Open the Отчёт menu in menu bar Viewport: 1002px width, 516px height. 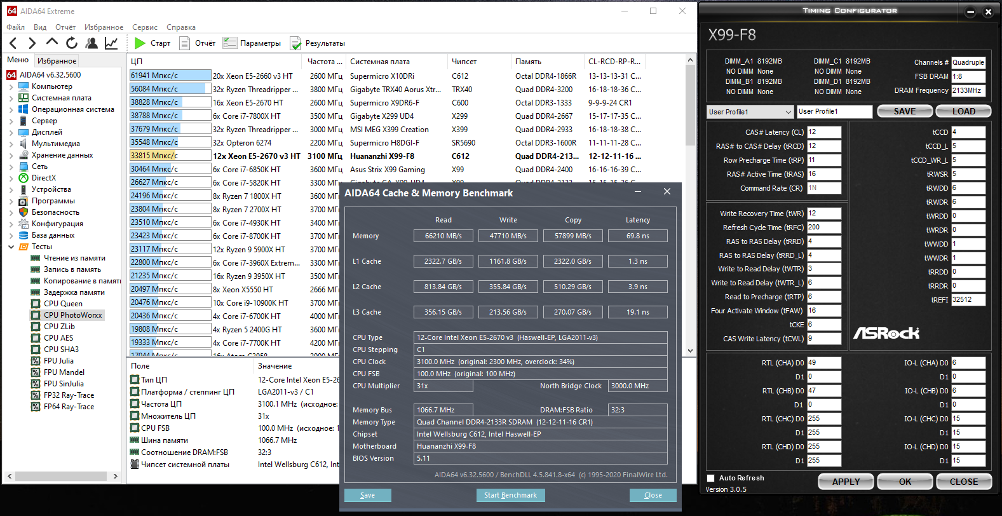(65, 27)
